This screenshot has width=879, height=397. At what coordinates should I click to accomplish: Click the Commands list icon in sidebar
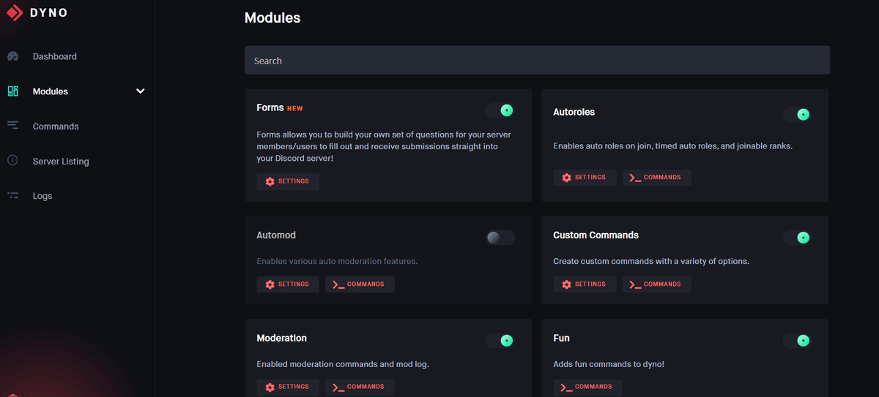click(12, 126)
